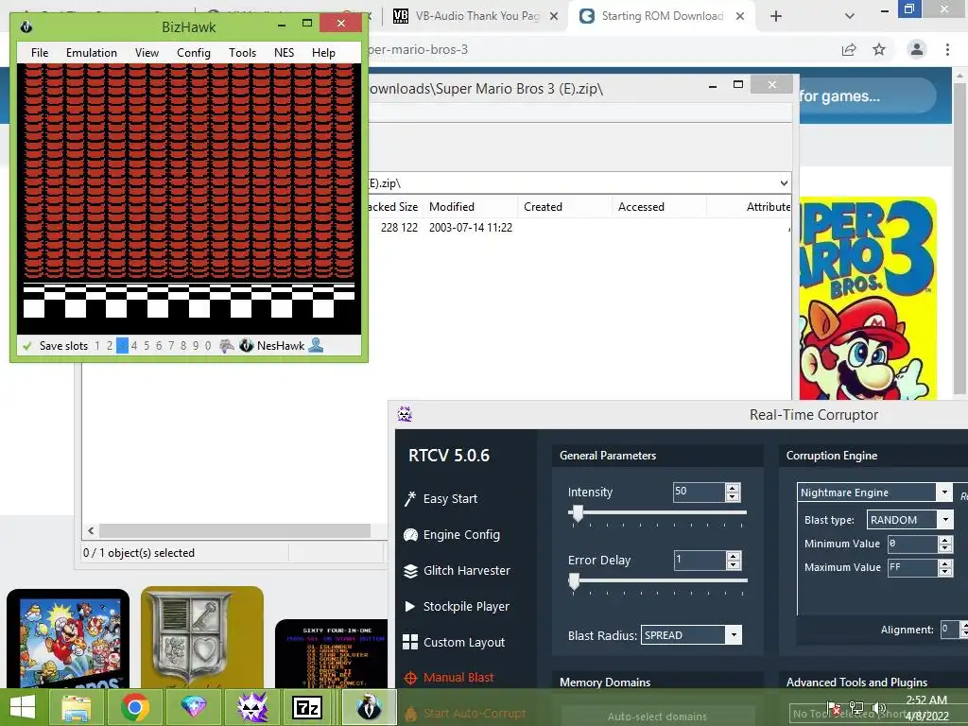Open BizHawk Emulation menu
The width and height of the screenshot is (968, 726).
[92, 53]
